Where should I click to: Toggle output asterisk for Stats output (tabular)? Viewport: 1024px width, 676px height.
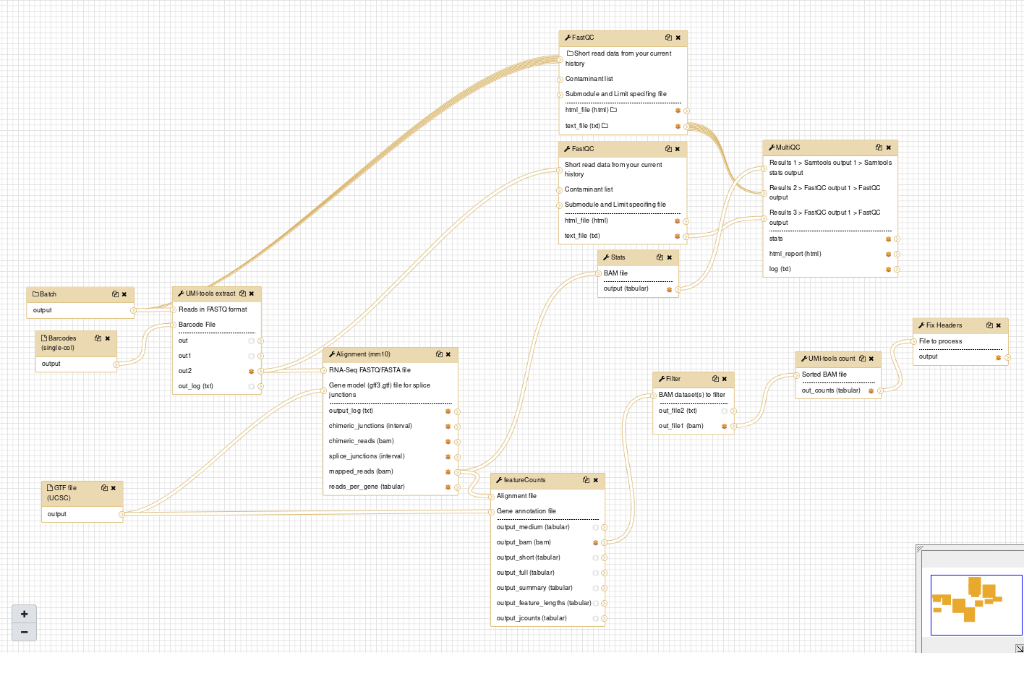670,289
